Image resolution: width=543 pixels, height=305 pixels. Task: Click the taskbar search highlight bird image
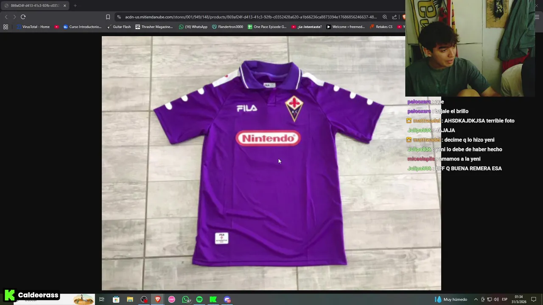pyautogui.click(x=84, y=299)
